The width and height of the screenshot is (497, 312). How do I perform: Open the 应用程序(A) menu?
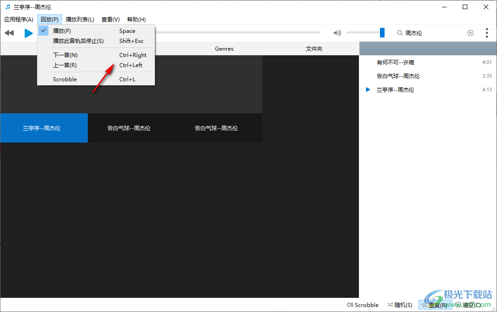(x=19, y=20)
